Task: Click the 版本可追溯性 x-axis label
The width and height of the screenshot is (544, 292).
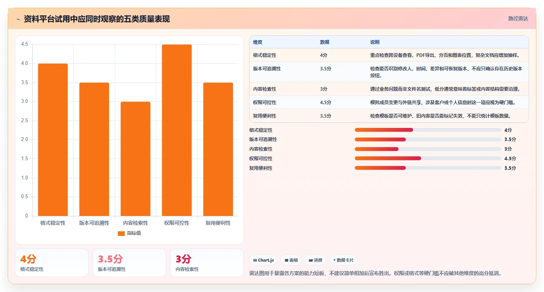Action: tap(94, 223)
